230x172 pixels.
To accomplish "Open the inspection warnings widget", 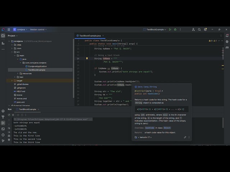I will (212, 41).
